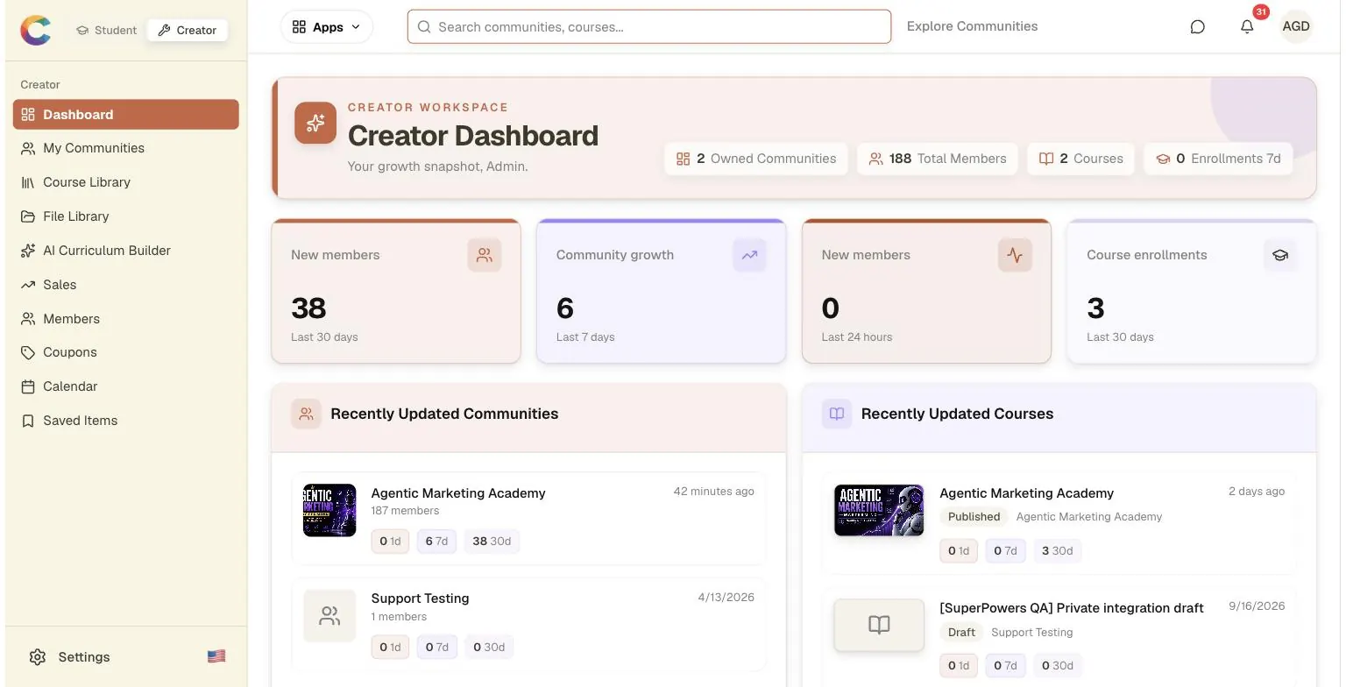Click the Support Testing community placeholder icon

(329, 616)
